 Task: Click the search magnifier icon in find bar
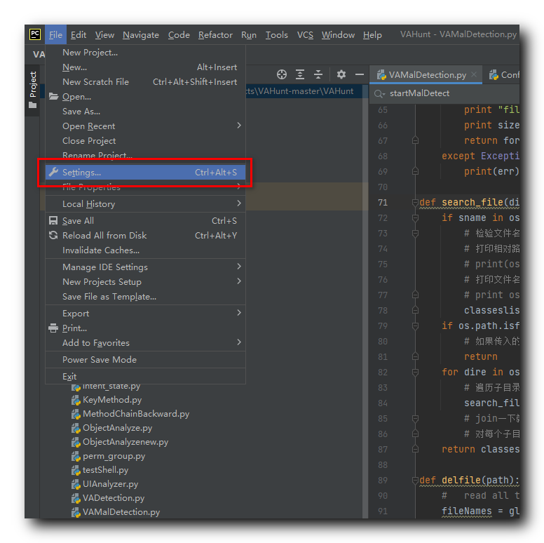tap(379, 93)
